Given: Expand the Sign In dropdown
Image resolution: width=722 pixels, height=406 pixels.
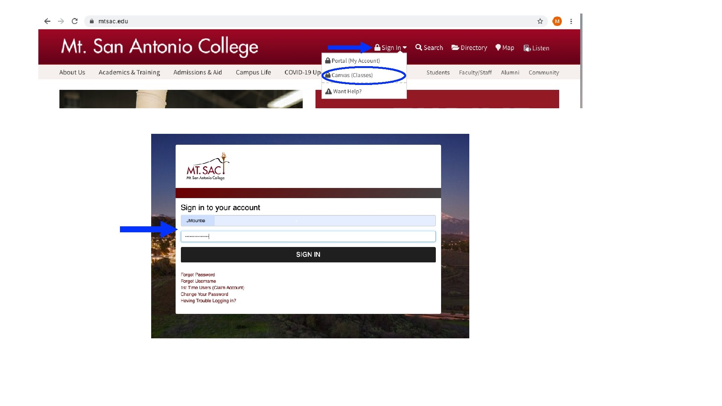Looking at the screenshot, I should (391, 48).
